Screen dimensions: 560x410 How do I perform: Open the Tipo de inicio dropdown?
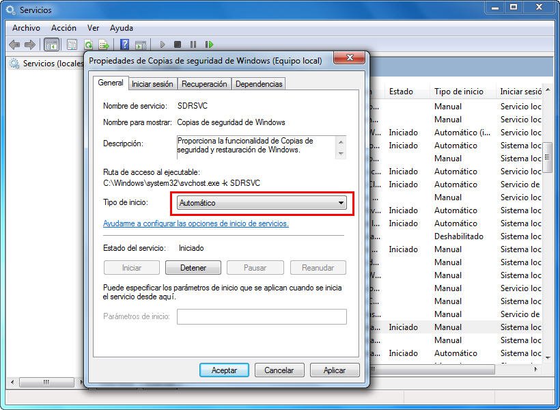pos(262,203)
